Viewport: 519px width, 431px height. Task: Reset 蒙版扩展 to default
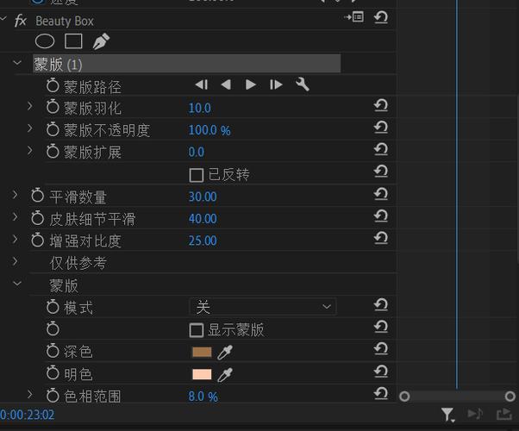(381, 149)
